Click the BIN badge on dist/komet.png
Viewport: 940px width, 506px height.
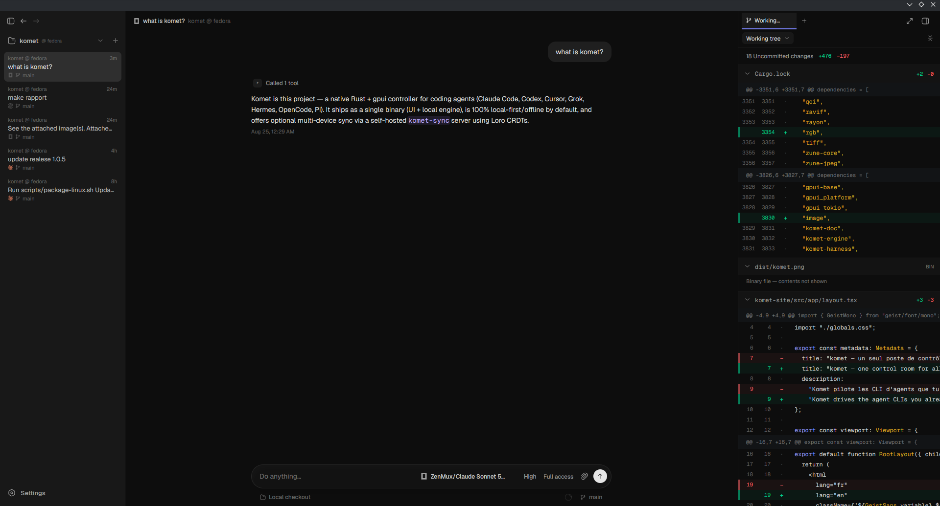[x=930, y=267]
